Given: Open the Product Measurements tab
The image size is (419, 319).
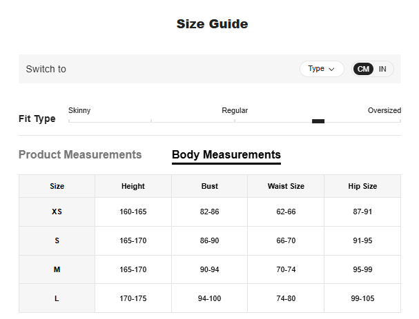Looking at the screenshot, I should pyautogui.click(x=80, y=155).
